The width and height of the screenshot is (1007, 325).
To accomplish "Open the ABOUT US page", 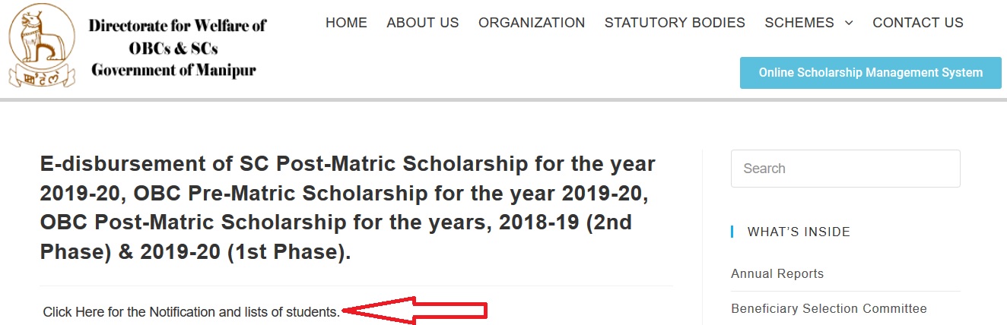I will coord(423,23).
